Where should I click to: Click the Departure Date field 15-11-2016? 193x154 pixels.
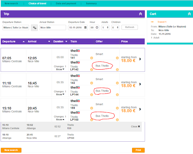pos(78,27)
